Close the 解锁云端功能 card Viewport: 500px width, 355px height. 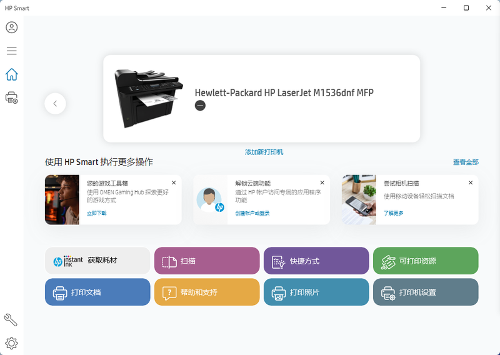coord(322,182)
